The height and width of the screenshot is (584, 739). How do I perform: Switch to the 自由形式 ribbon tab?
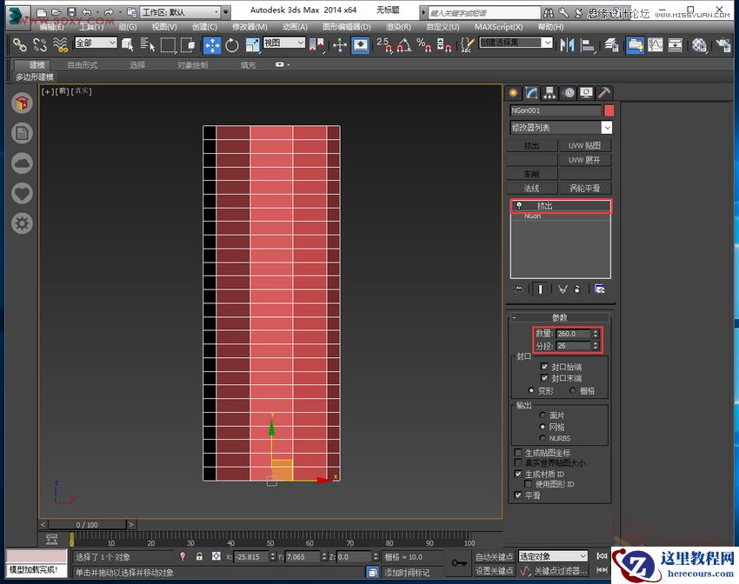pos(82,65)
